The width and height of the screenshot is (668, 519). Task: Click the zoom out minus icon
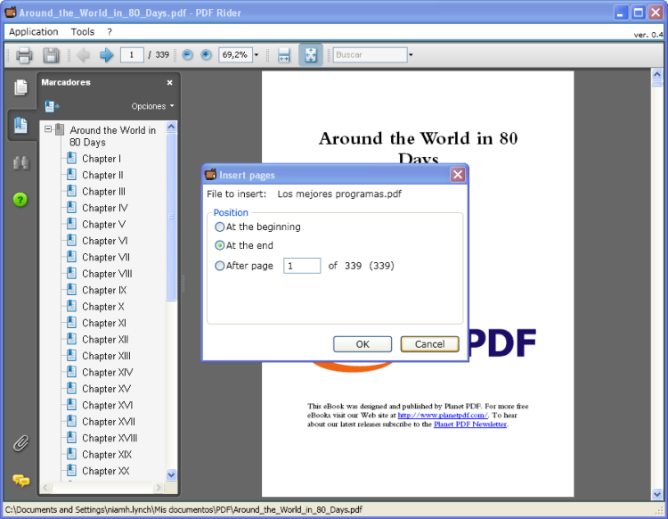coord(187,54)
